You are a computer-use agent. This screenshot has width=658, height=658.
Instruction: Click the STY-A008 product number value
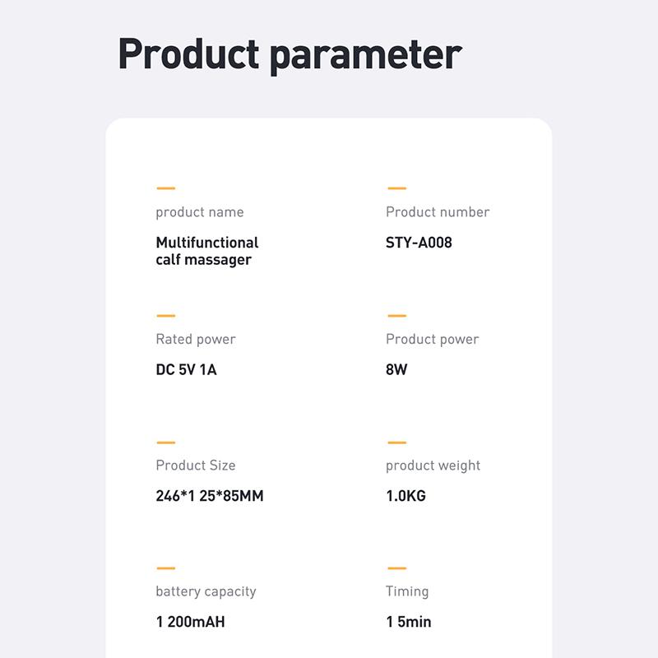(x=419, y=243)
